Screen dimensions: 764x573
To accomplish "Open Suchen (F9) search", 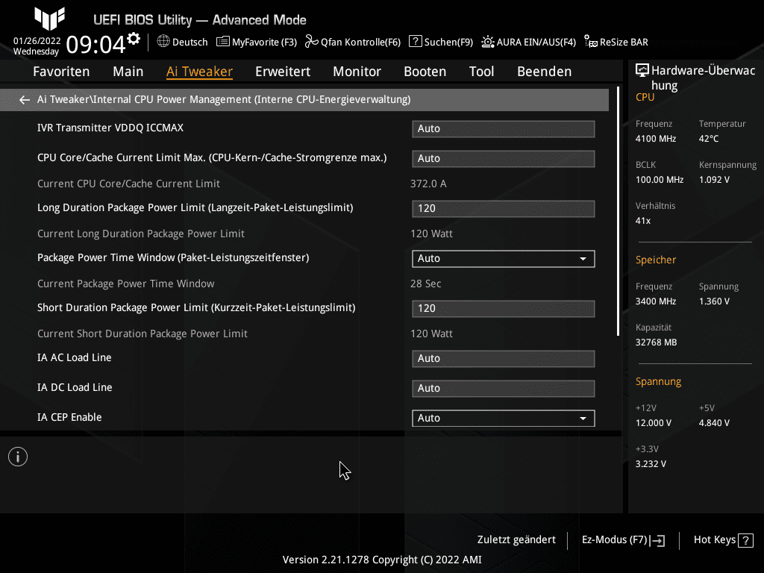I will coord(441,42).
